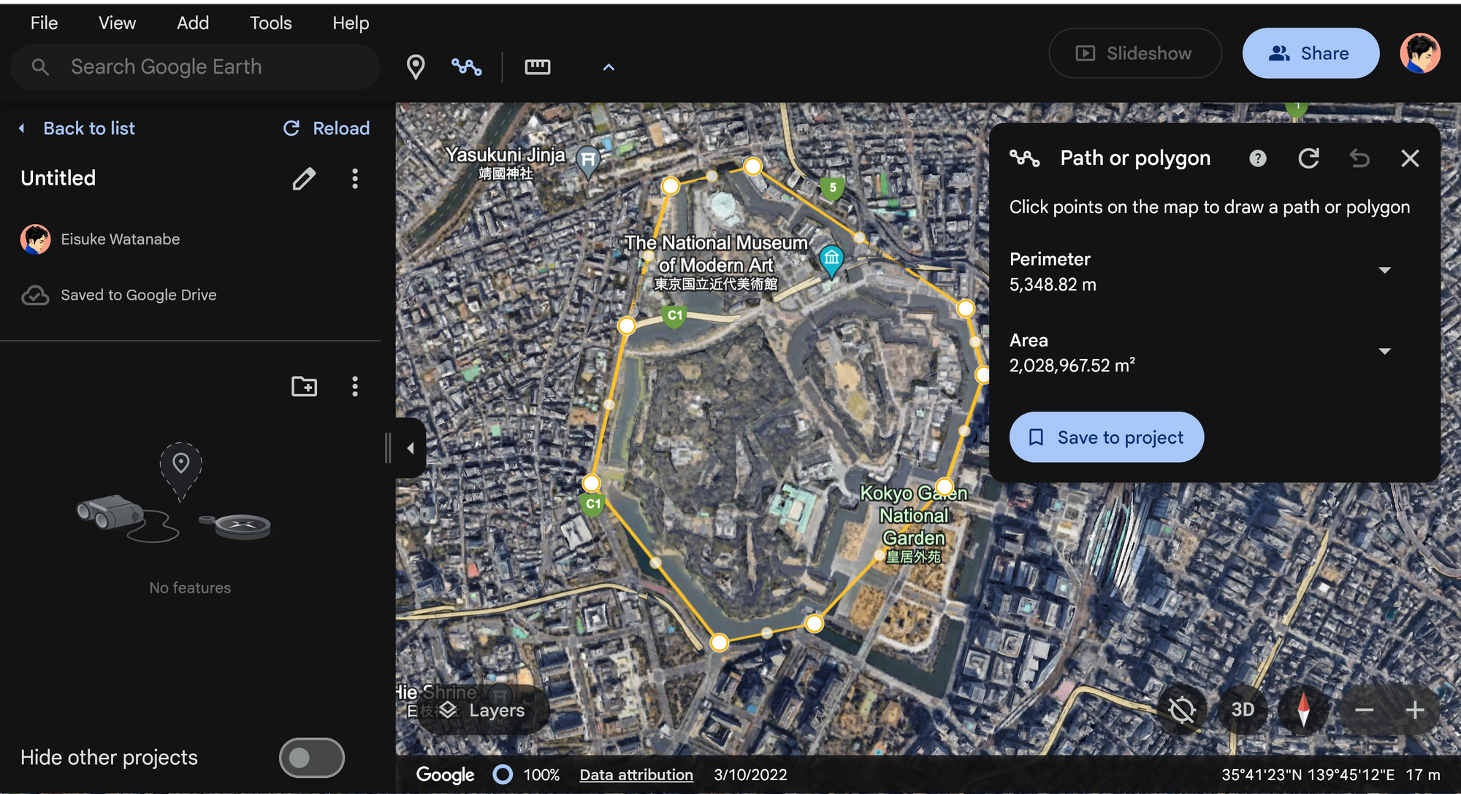Open the Add menu

[193, 23]
